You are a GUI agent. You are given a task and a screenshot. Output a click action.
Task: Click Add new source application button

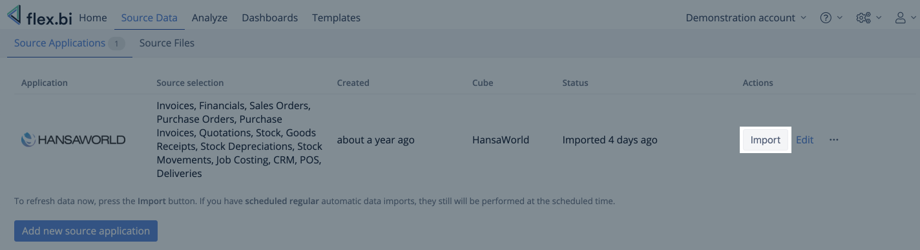(86, 231)
